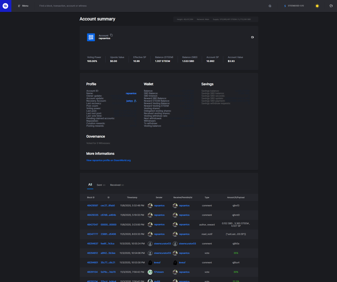Click Balance (SBD) value 1.533 SBD
Screen dimensions: 337x282
click(x=188, y=61)
